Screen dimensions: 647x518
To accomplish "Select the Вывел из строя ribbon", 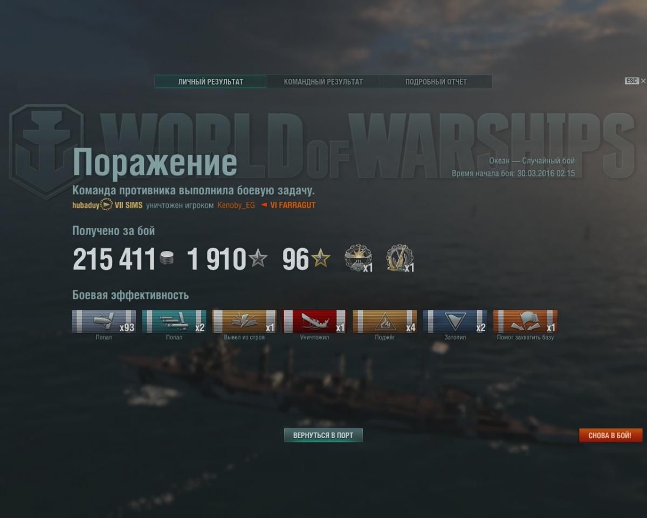I will [x=244, y=322].
